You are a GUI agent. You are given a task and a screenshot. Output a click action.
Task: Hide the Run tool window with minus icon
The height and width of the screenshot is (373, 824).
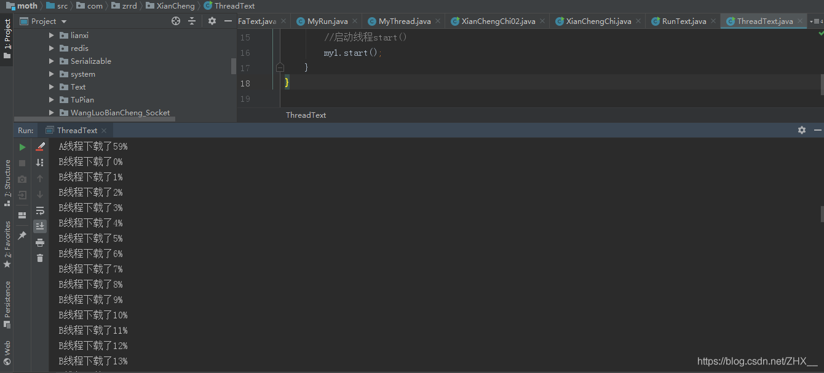click(x=817, y=130)
